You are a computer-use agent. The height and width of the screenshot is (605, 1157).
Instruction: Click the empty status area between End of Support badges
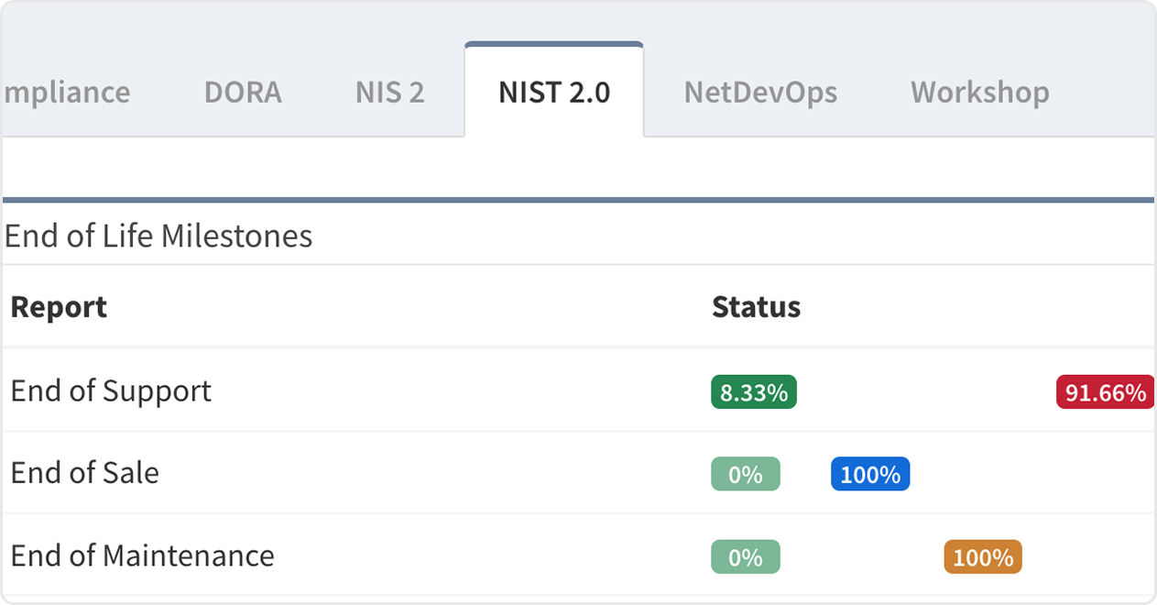[x=925, y=392]
